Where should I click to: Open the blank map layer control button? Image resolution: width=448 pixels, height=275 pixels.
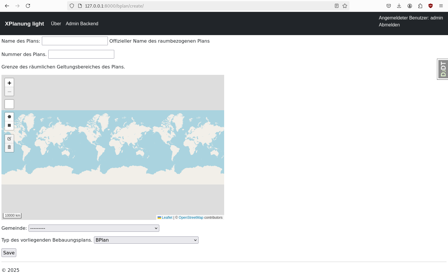click(9, 104)
